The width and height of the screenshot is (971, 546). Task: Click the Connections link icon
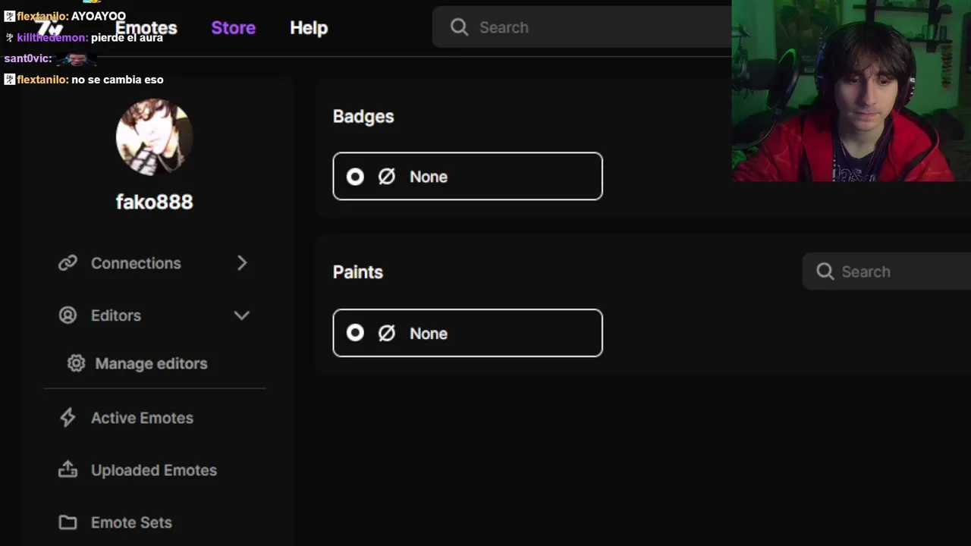pos(68,263)
